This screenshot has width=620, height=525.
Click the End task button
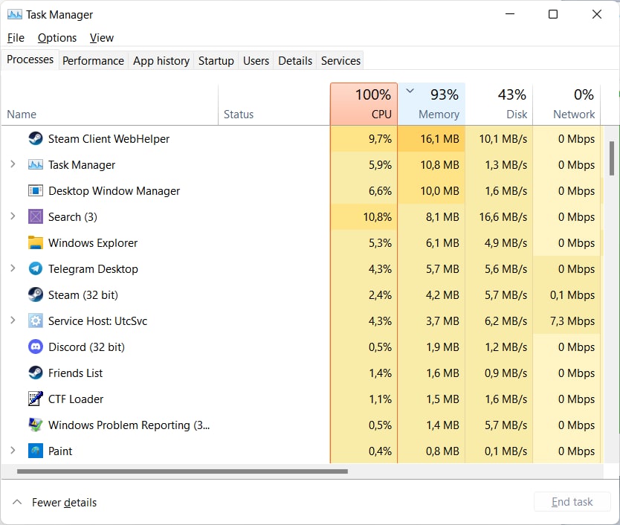(572, 502)
